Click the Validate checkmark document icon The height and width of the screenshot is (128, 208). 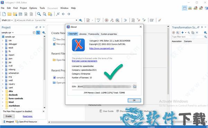pyautogui.click(x=88, y=20)
